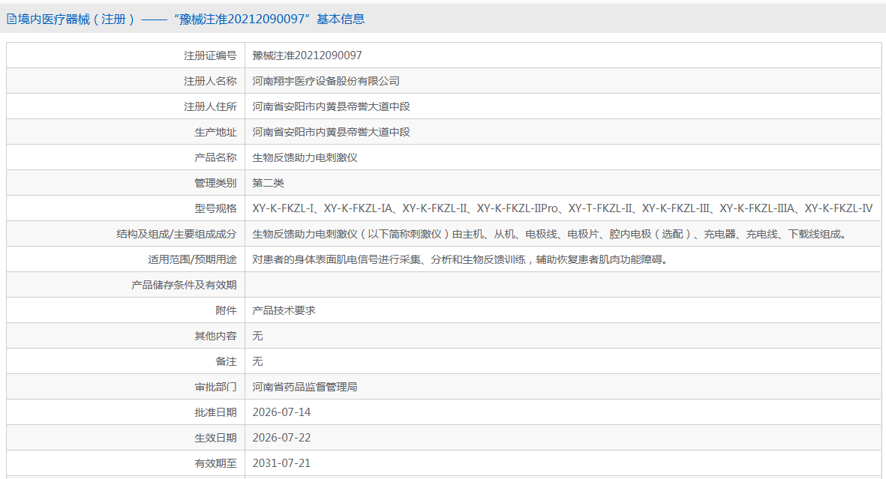Click the 结构及组成/主要组成成分 label

pos(176,234)
